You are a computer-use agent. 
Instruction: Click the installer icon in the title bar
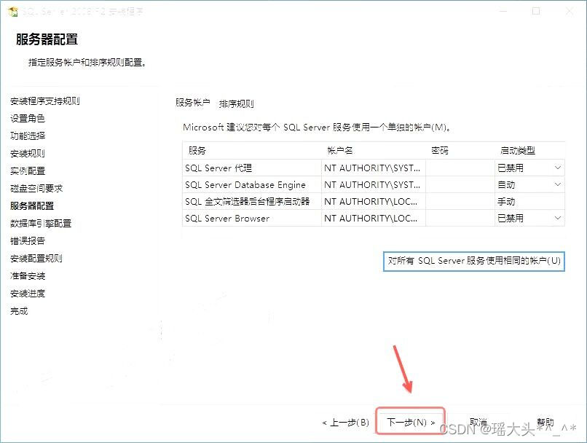pyautogui.click(x=12, y=12)
